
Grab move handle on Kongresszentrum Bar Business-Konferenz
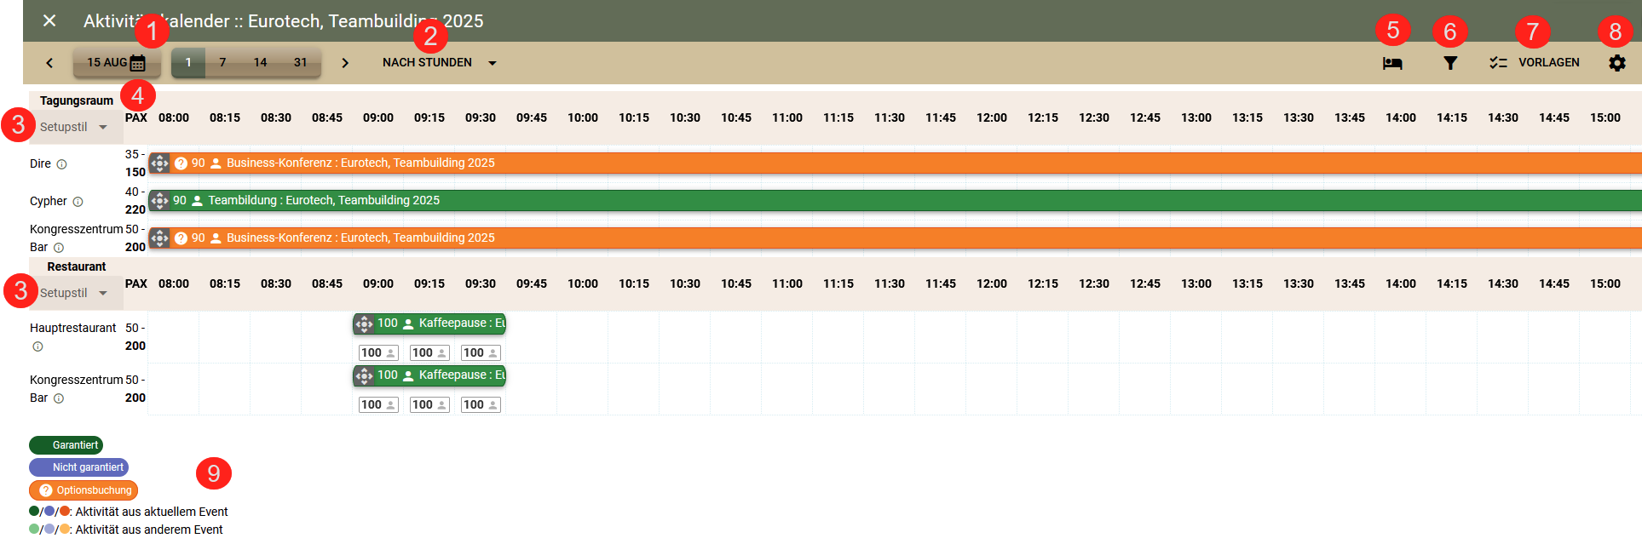(x=159, y=238)
